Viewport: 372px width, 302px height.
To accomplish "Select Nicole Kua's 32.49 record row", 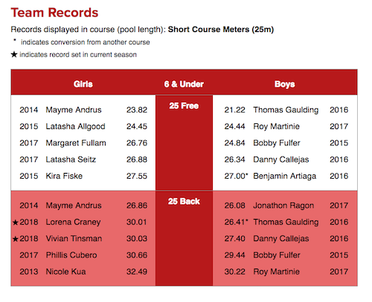I will point(83,272).
